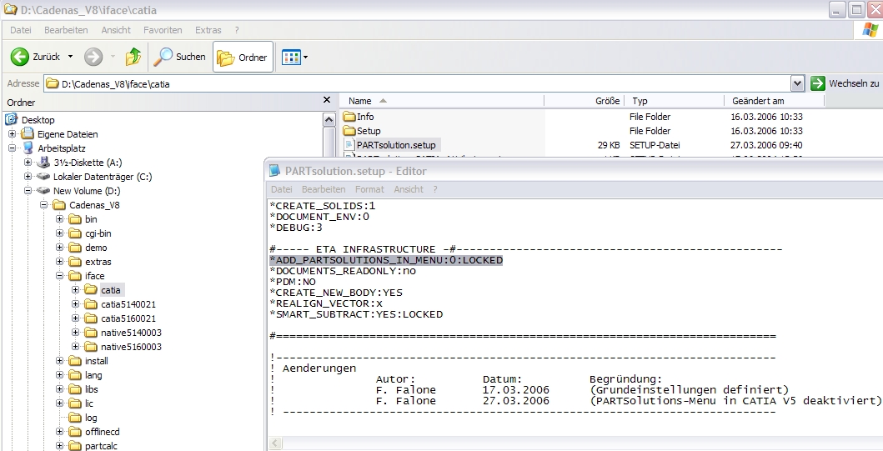Click the address field path text
The width and height of the screenshot is (883, 451).
115,84
